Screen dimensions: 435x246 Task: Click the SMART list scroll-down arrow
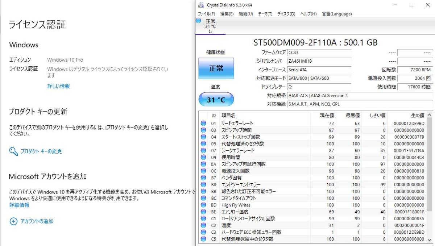[430, 239]
